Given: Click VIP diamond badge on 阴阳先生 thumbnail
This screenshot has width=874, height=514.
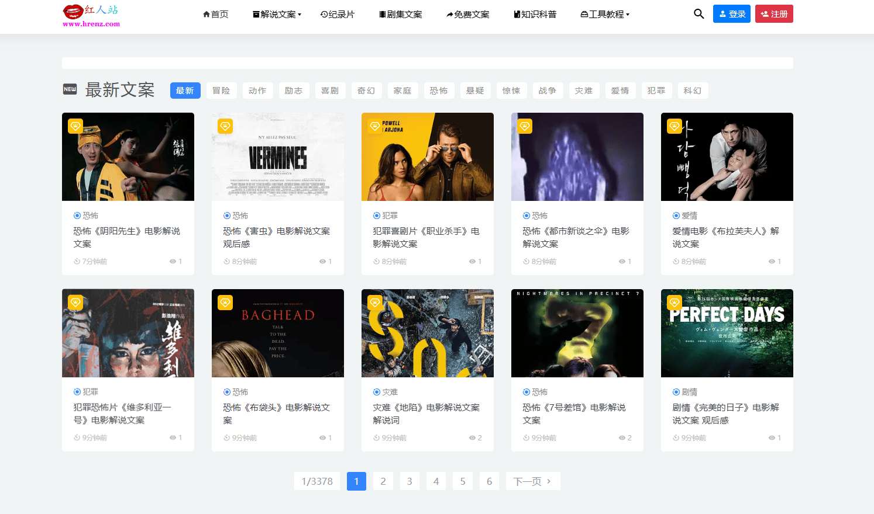Looking at the screenshot, I should point(75,126).
